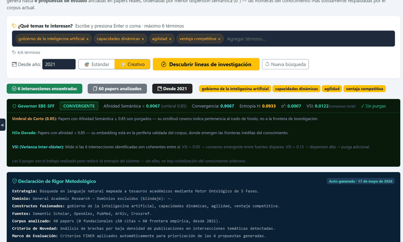Click the '6 intersecciones encontradas' badge
The width and height of the screenshot is (403, 242).
click(44, 89)
